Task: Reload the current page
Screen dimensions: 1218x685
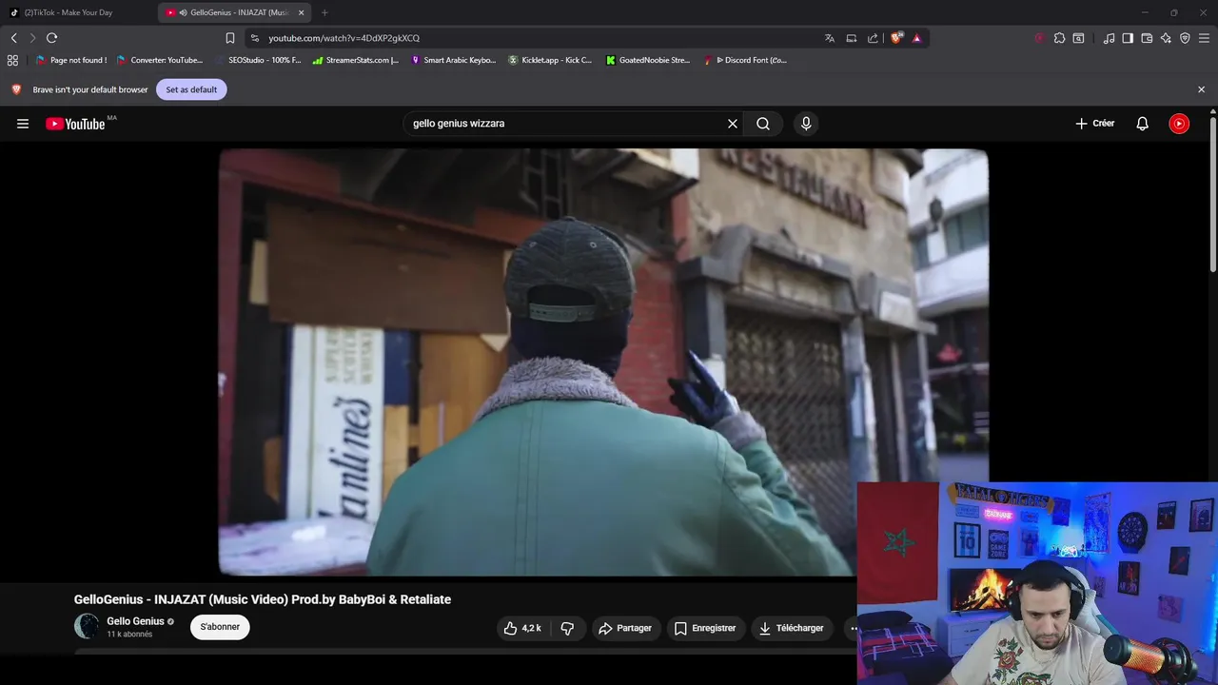Action: pyautogui.click(x=51, y=38)
